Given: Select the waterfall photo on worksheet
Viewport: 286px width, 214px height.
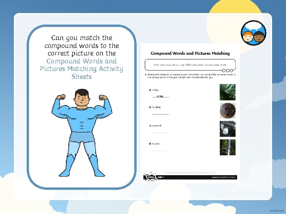Looking at the screenshot, I should (x=228, y=147).
